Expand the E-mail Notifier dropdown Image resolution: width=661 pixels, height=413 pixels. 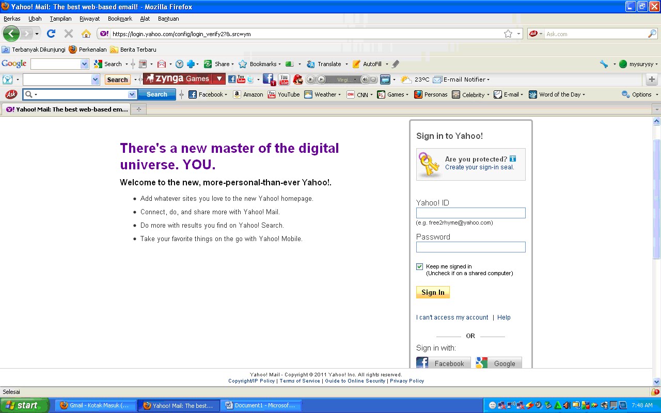coord(488,80)
